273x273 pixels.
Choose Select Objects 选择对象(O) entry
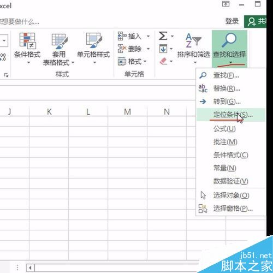pyautogui.click(x=230, y=195)
